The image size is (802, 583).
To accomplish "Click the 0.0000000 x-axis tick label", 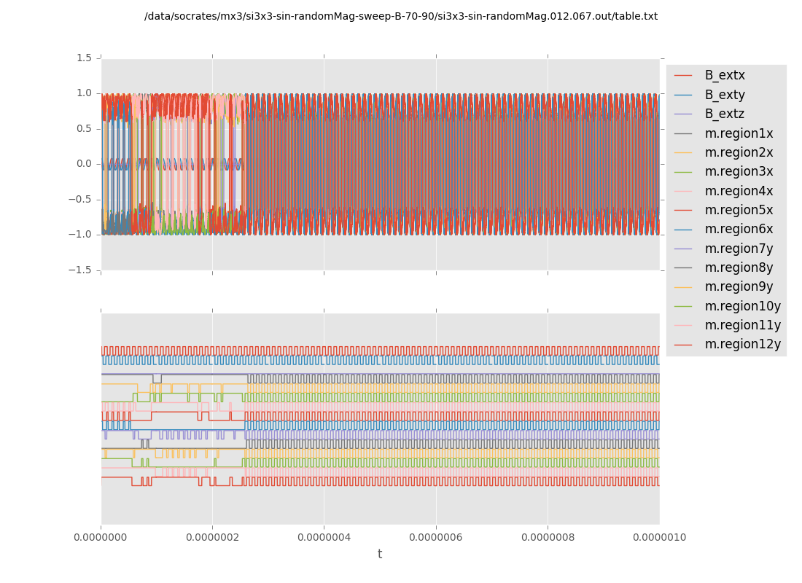I will (101, 537).
